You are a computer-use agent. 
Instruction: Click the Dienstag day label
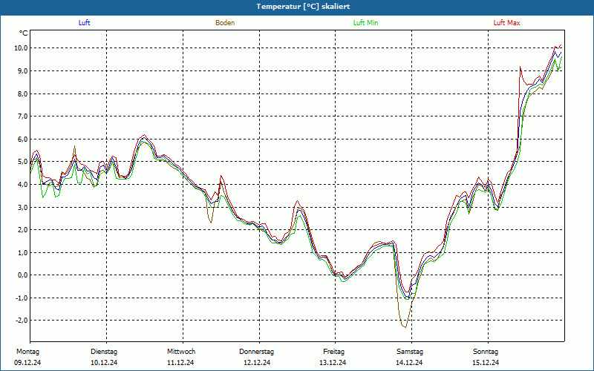pos(104,352)
